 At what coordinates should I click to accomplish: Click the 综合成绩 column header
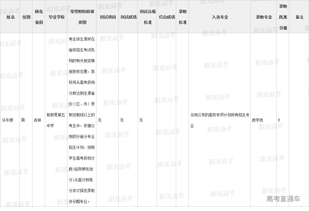click(167, 17)
